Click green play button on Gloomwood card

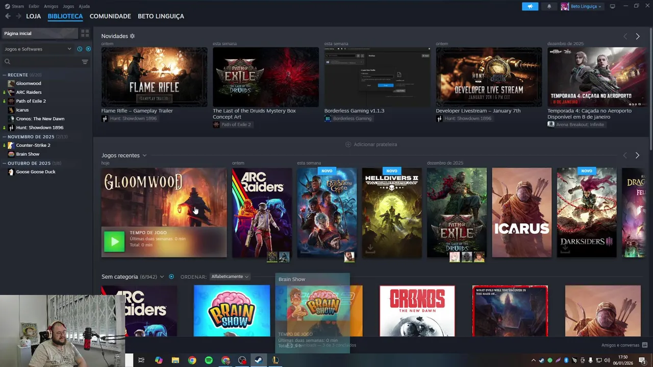(x=114, y=242)
